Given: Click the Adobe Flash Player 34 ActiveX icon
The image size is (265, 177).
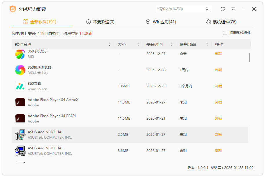Looking at the screenshot, I should point(20,102).
